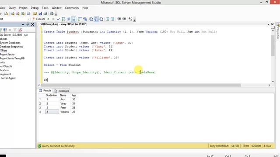Click the Execute button
The image size is (280, 157).
[x=39, y=19]
